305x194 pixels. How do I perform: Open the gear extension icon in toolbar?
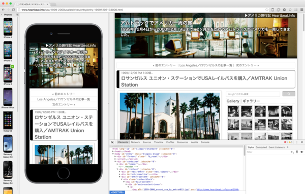pos(284,10)
